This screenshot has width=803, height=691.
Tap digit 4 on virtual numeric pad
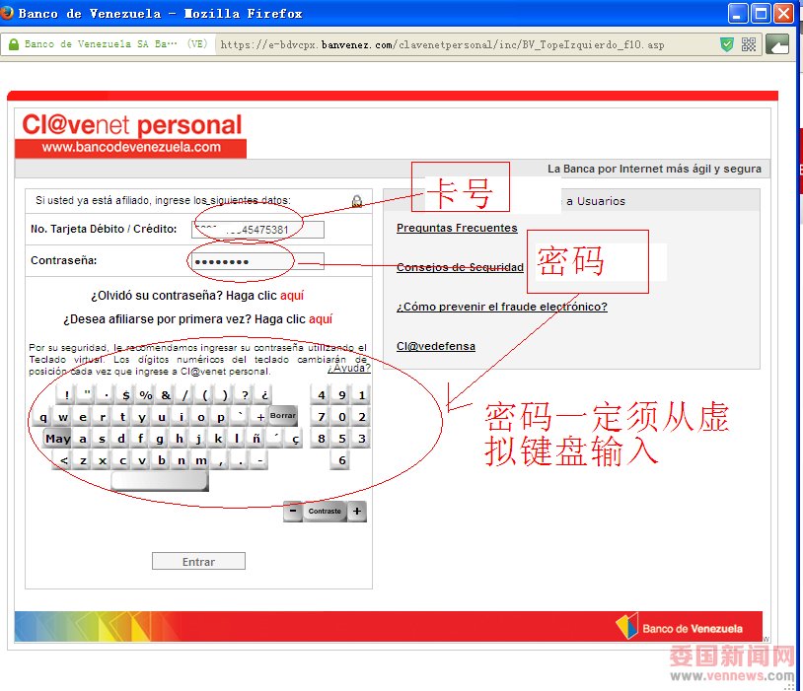pos(321,395)
